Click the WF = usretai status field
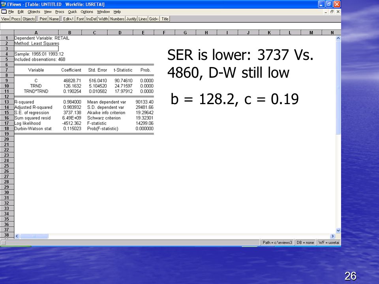 (329, 243)
